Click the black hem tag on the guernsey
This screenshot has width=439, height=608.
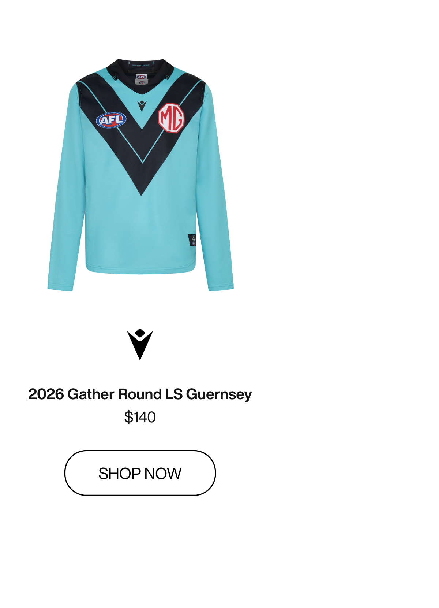pos(192,240)
